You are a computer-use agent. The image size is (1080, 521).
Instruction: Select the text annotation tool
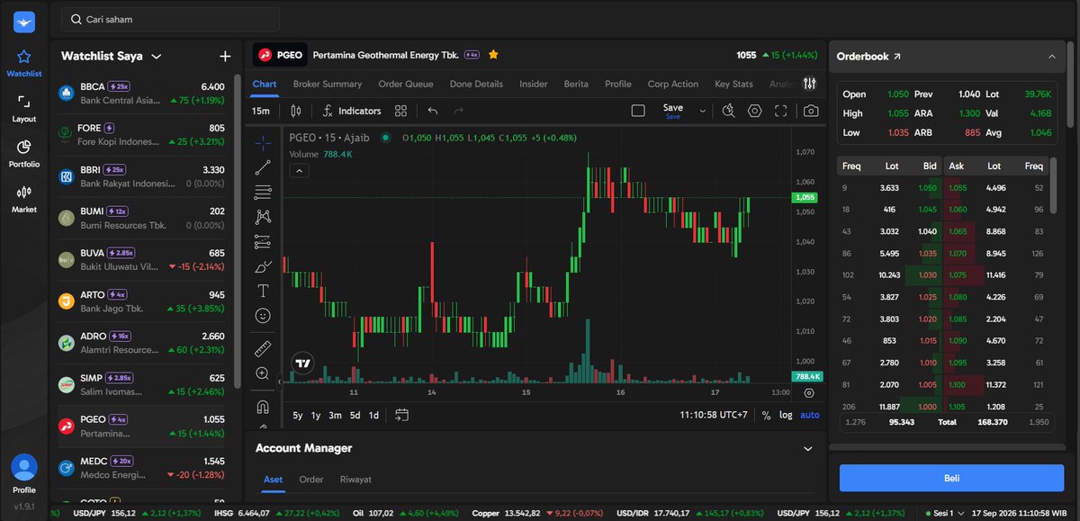pos(263,291)
